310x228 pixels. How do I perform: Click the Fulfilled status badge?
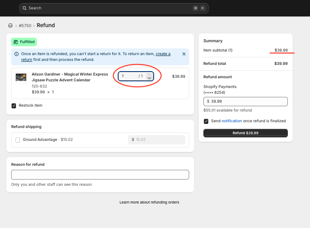(24, 42)
